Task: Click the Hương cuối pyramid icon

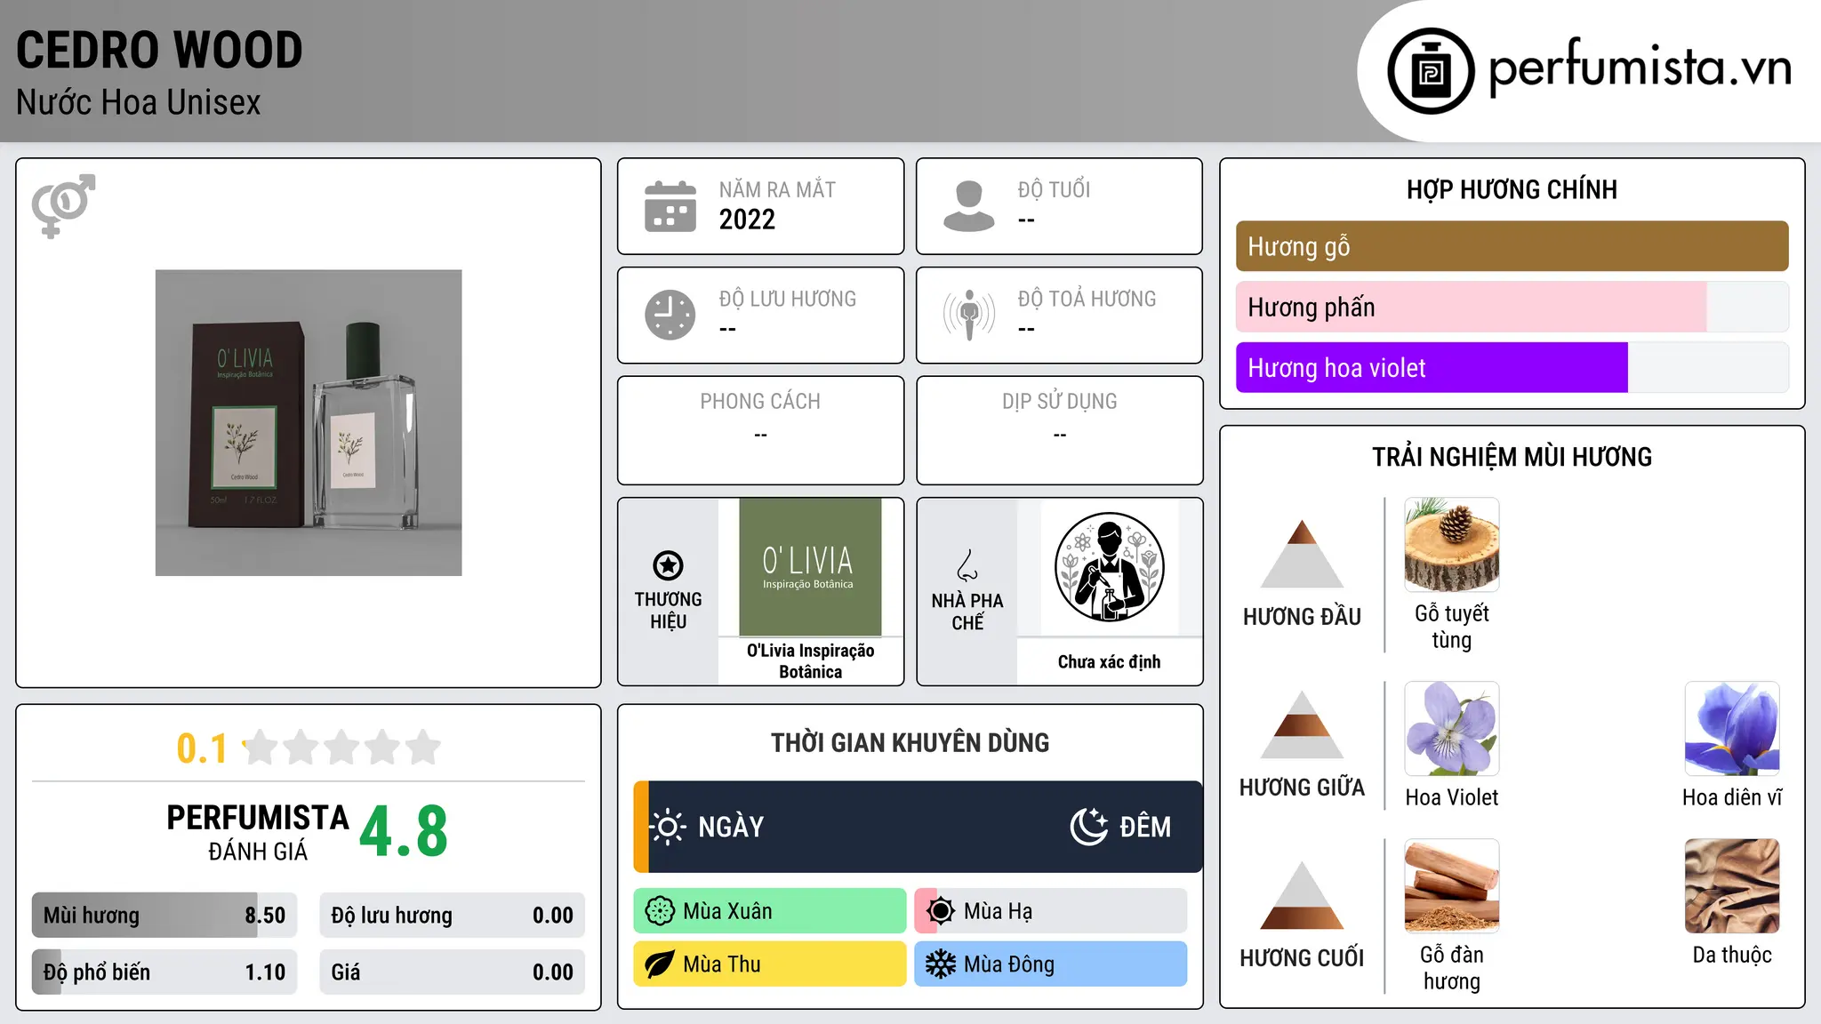Action: pos(1302,895)
